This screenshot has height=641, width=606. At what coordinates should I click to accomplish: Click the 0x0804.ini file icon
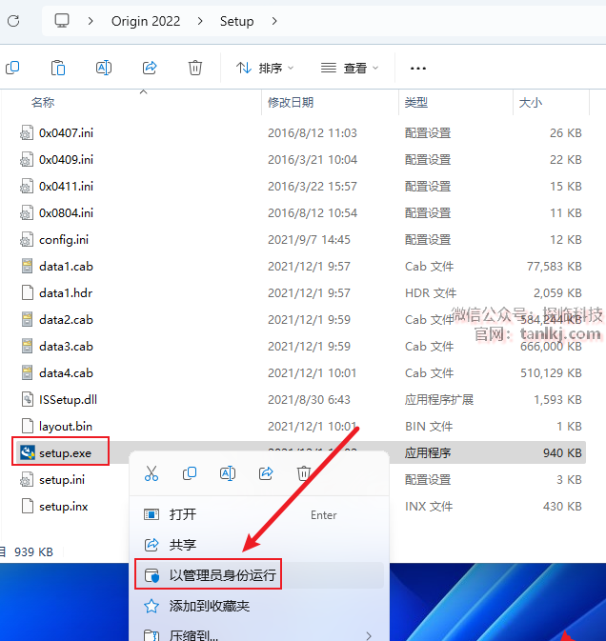(27, 213)
